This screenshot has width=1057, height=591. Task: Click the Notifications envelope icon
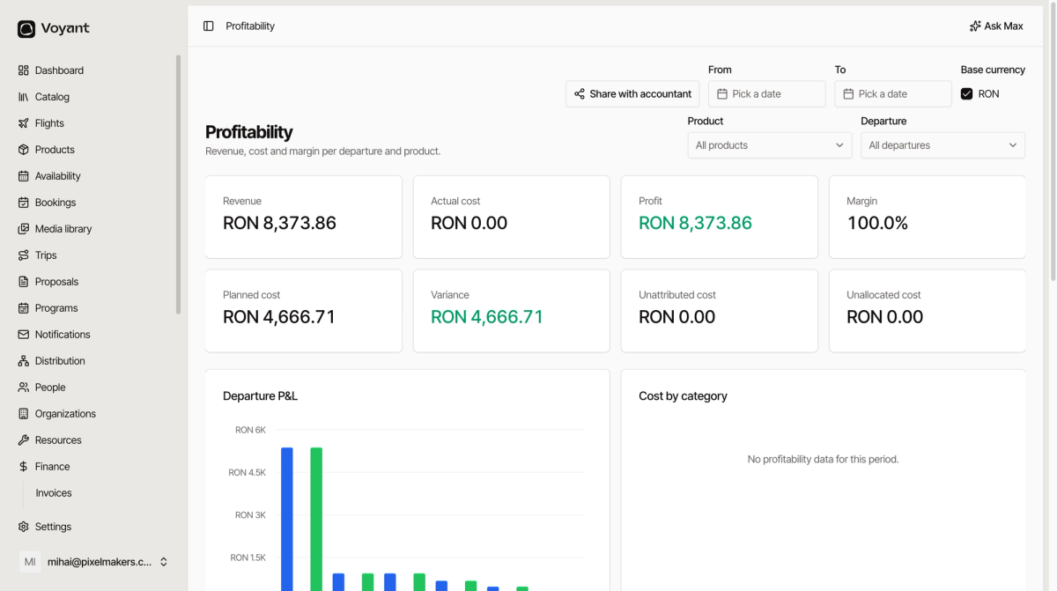[x=24, y=335]
